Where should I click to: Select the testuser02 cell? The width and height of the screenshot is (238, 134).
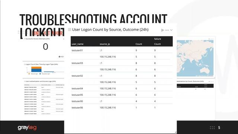coord(77,76)
